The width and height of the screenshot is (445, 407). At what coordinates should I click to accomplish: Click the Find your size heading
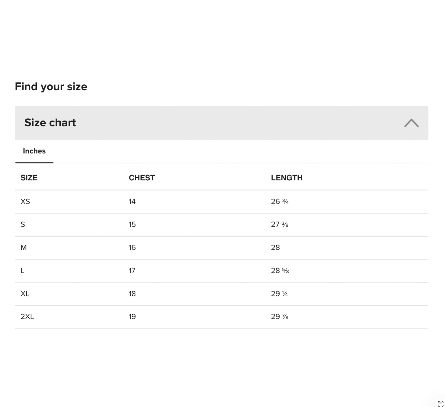click(x=51, y=87)
